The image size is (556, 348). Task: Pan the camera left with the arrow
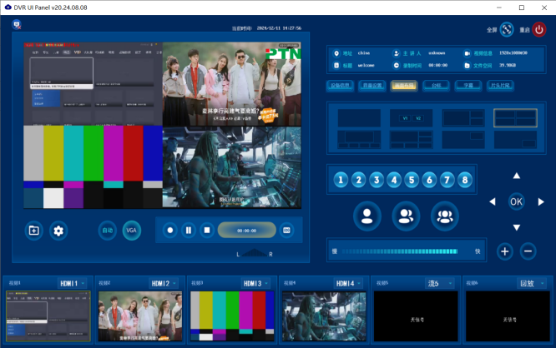493,201
